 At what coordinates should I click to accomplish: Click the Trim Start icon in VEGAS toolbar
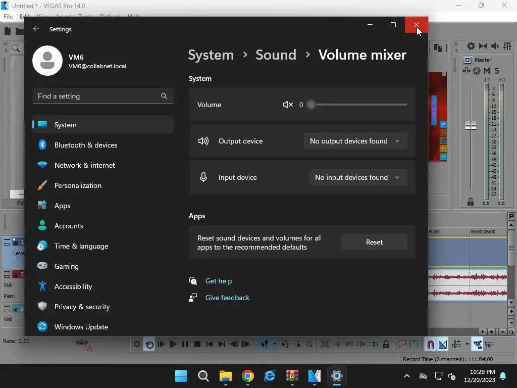(x=349, y=344)
